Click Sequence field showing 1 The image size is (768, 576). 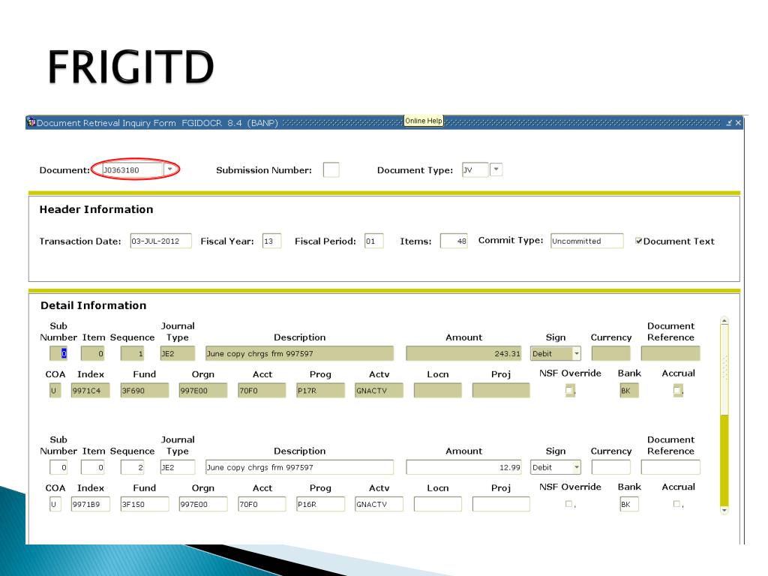pyautogui.click(x=132, y=354)
